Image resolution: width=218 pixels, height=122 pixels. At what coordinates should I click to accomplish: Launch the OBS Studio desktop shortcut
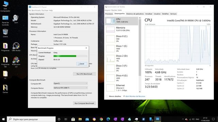16,47
